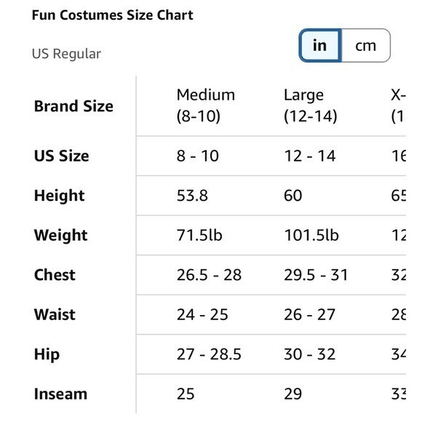Click Large weight 101.5lb cell
This screenshot has width=422, height=422.
pos(311,235)
